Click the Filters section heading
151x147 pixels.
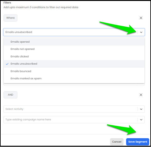(x=7, y=3)
